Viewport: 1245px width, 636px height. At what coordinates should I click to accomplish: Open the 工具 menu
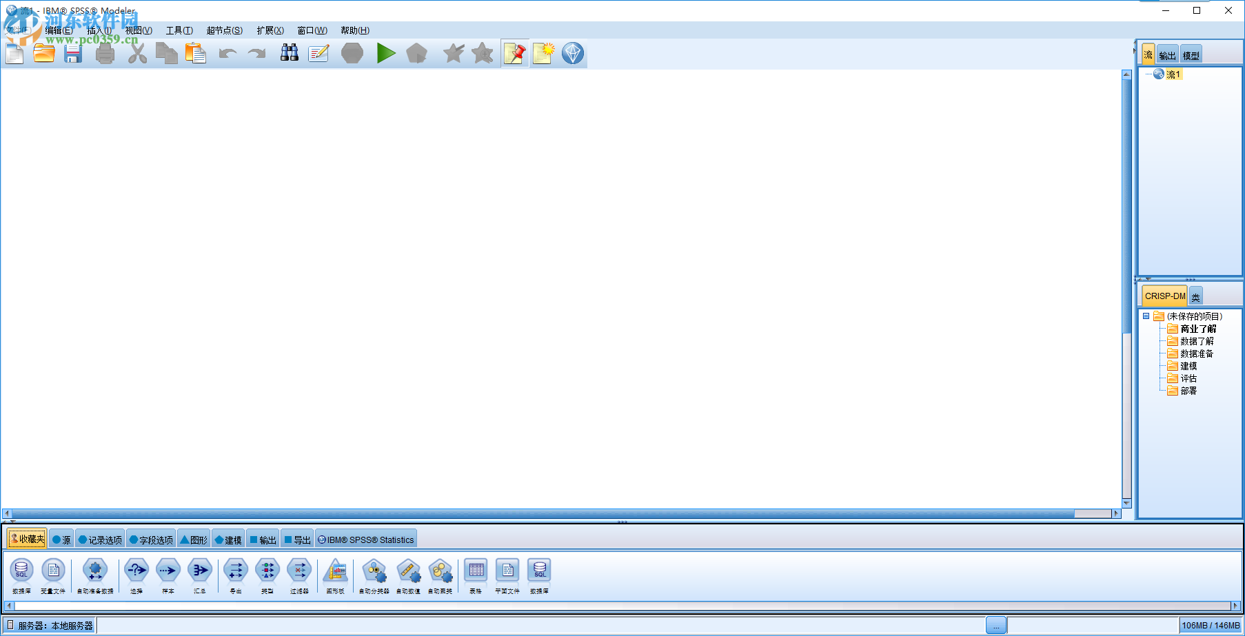(179, 30)
